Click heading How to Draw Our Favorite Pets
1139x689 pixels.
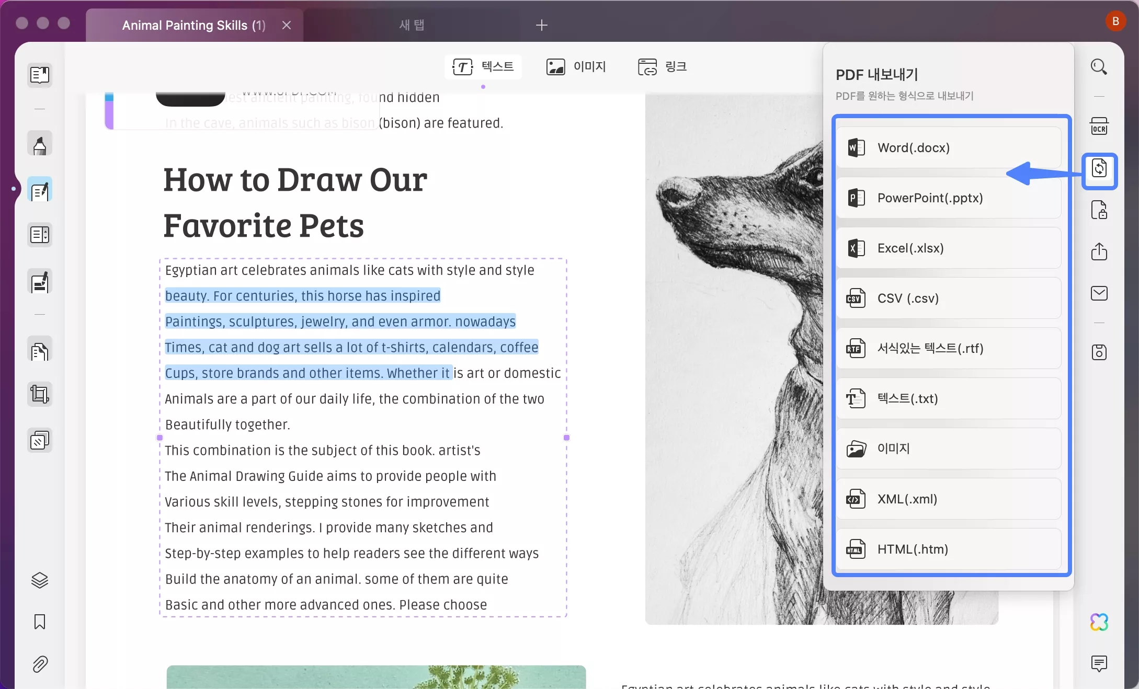(295, 202)
